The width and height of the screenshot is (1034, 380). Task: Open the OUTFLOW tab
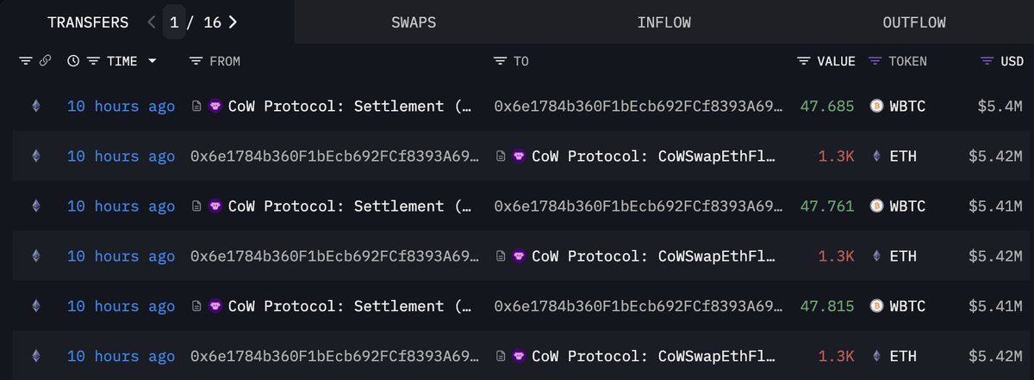coord(914,22)
